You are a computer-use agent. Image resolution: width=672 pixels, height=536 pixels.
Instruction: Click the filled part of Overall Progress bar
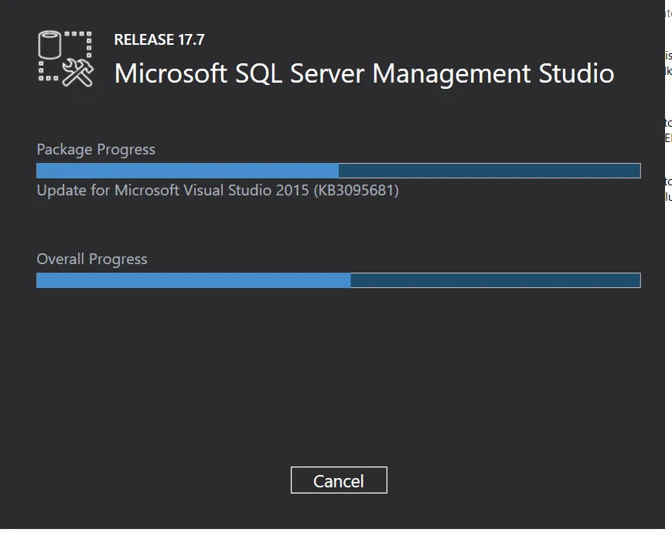coord(193,280)
